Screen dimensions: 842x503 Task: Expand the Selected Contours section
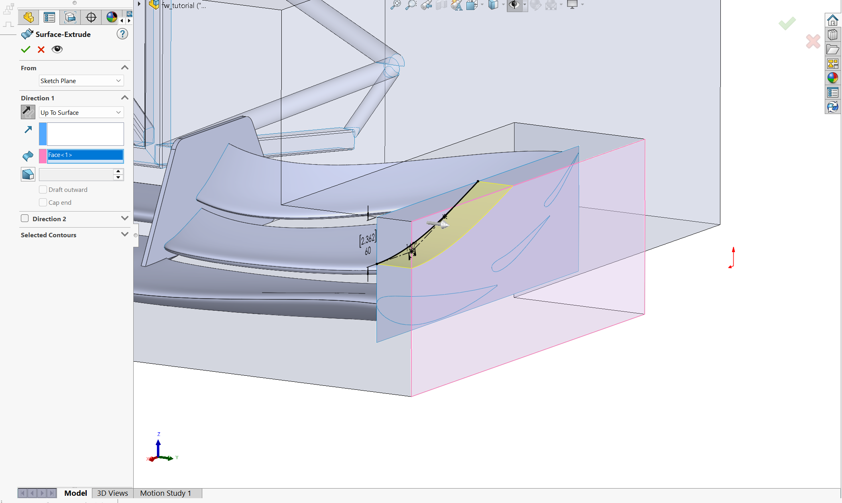[x=124, y=234]
